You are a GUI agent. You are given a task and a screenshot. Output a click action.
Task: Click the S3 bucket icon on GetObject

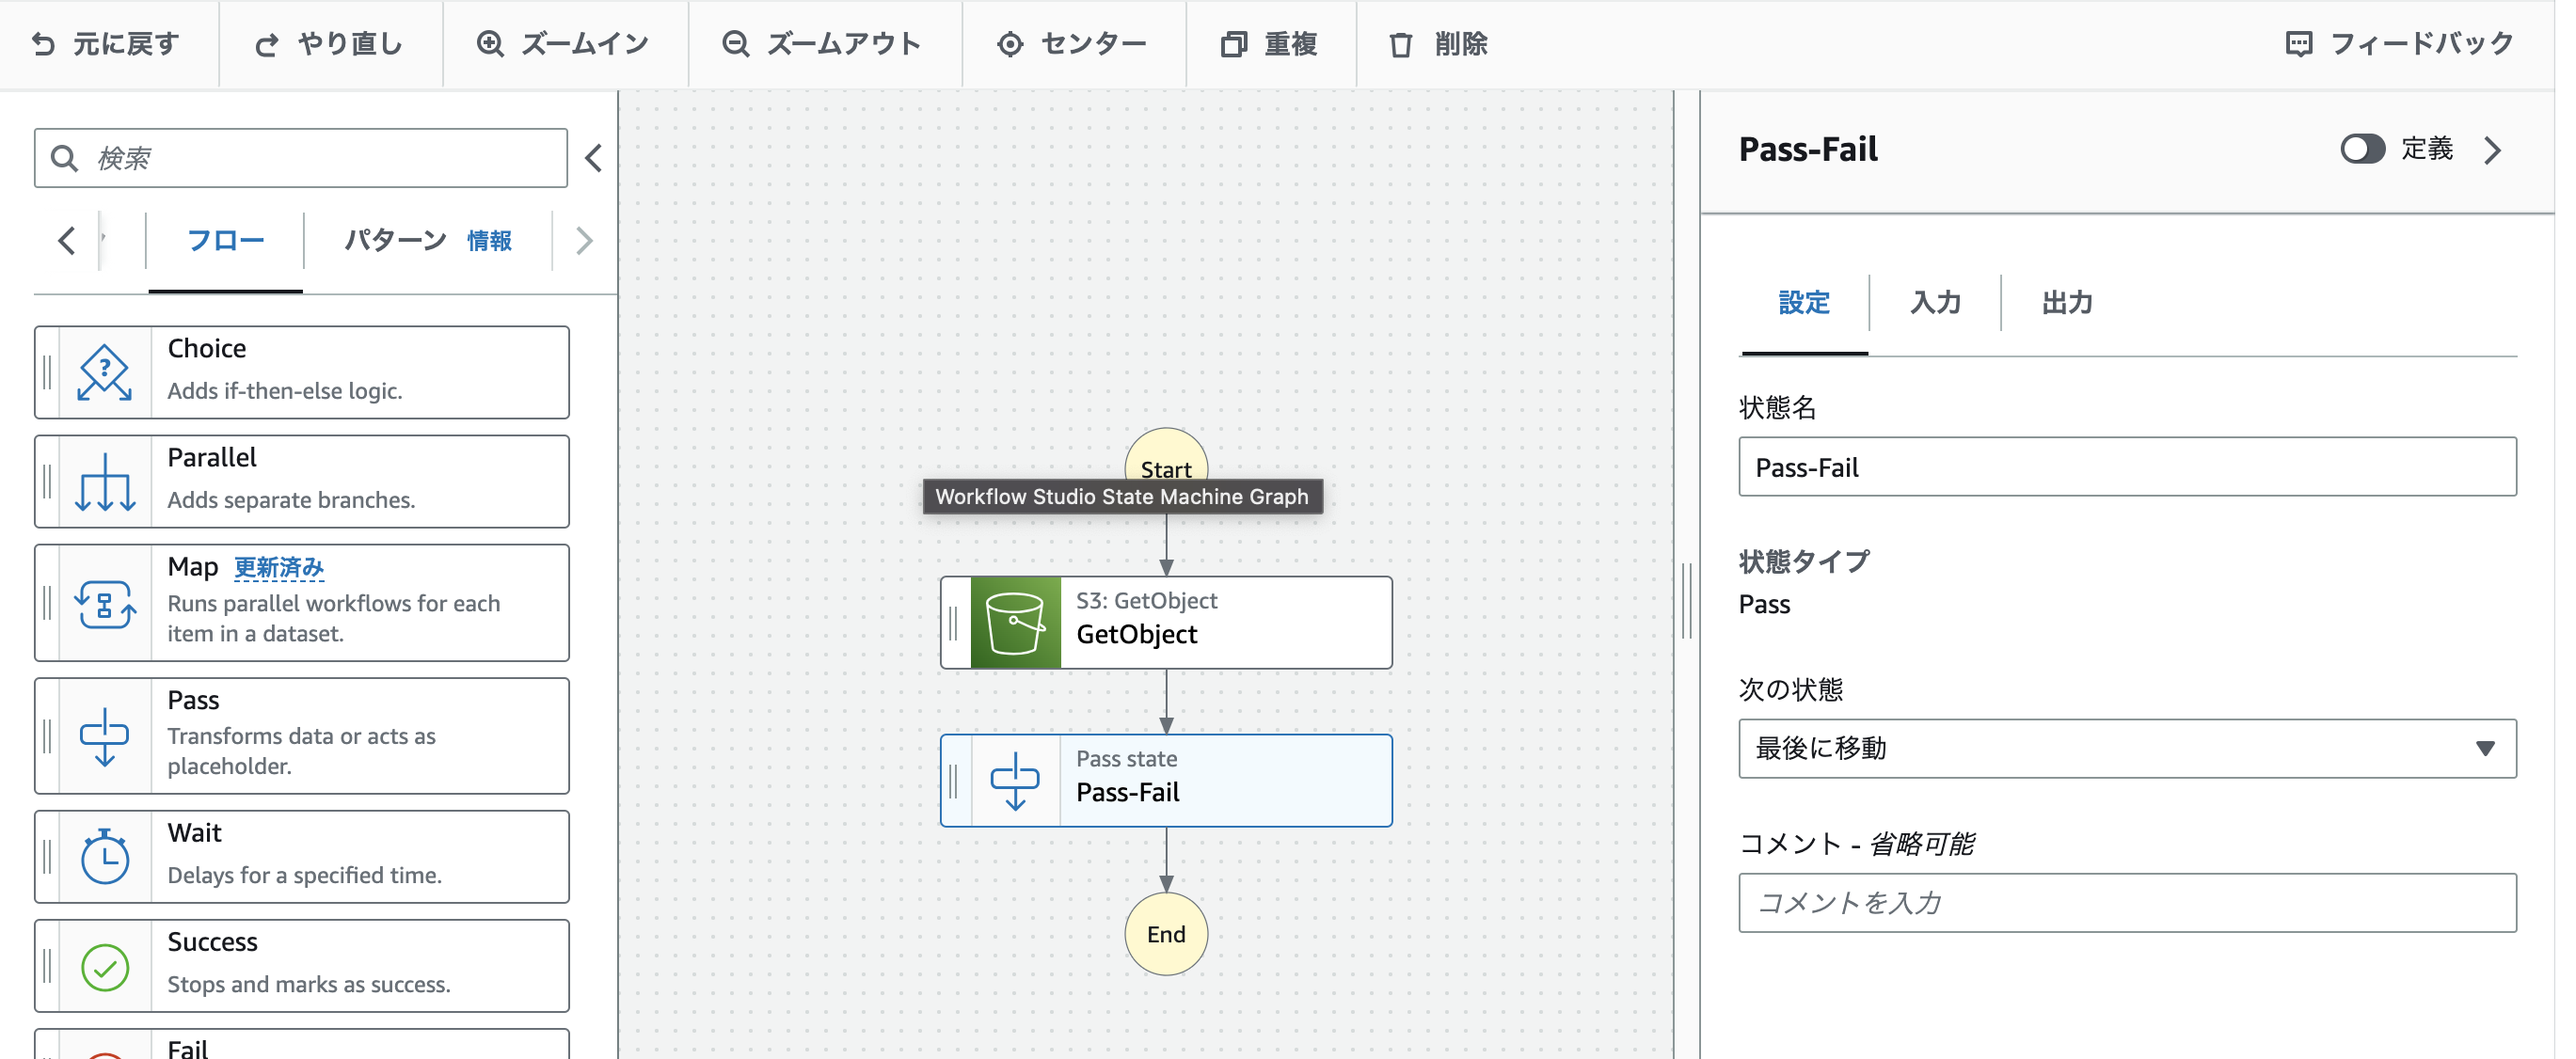1014,622
